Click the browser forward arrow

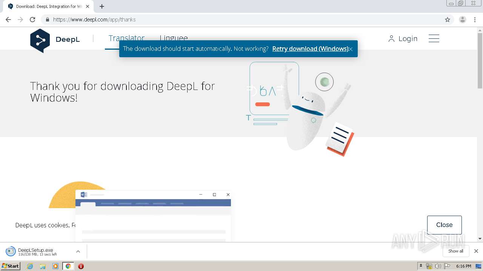[x=20, y=20]
